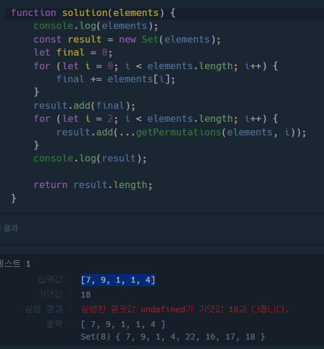Click the 'const result = new Set(elements);' line
324x349 pixels.
(x=127, y=40)
